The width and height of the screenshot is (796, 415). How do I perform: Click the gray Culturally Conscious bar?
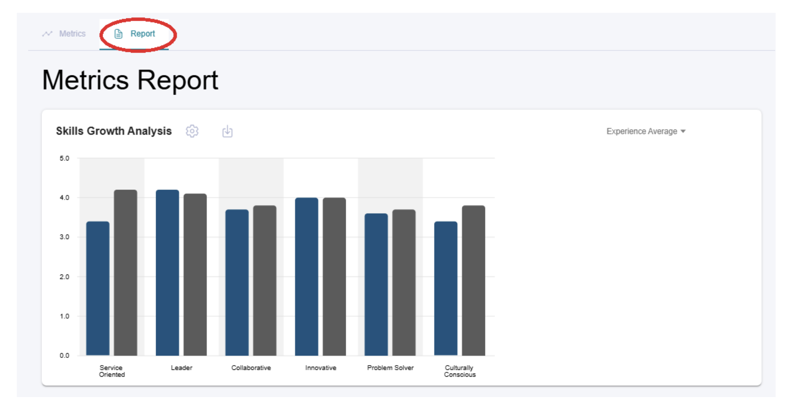(x=473, y=281)
